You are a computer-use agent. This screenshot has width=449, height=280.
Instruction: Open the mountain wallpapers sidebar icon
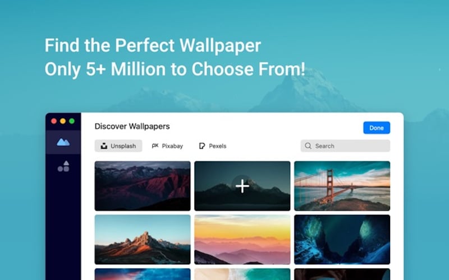pos(63,142)
